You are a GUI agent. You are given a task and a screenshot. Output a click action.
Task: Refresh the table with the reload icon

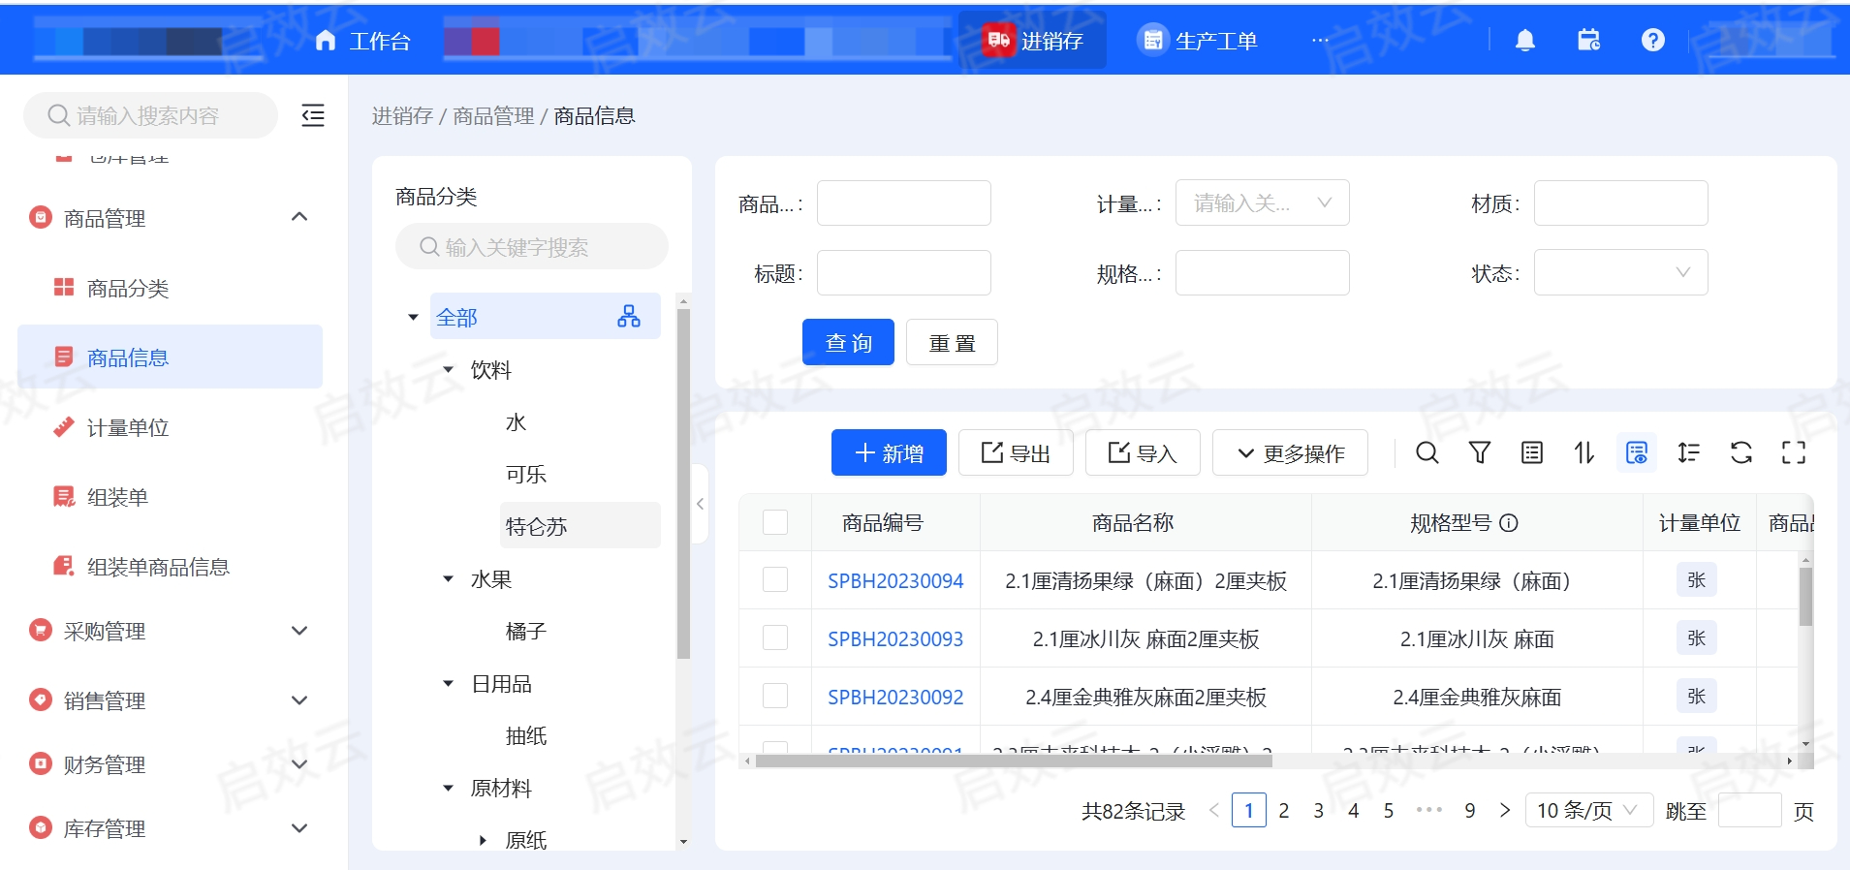pyautogui.click(x=1740, y=452)
